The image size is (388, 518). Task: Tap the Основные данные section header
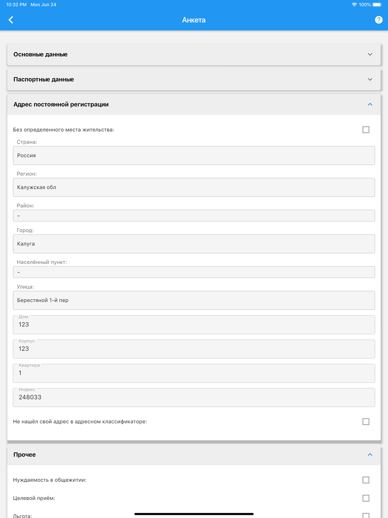pyautogui.click(x=194, y=54)
